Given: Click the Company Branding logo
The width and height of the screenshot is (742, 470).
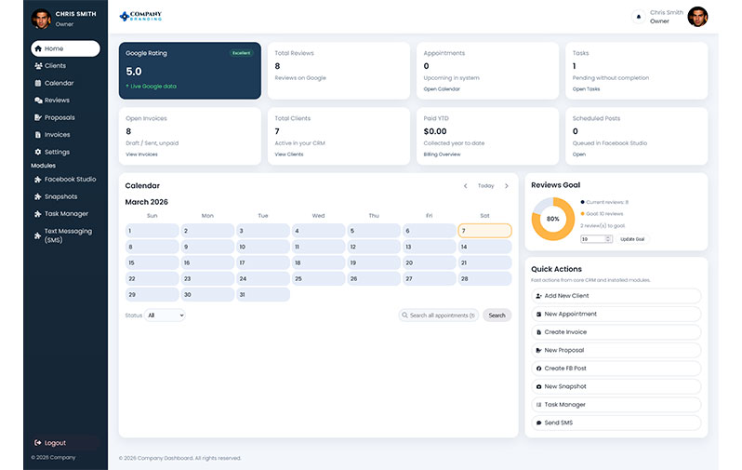Looking at the screenshot, I should (140, 16).
